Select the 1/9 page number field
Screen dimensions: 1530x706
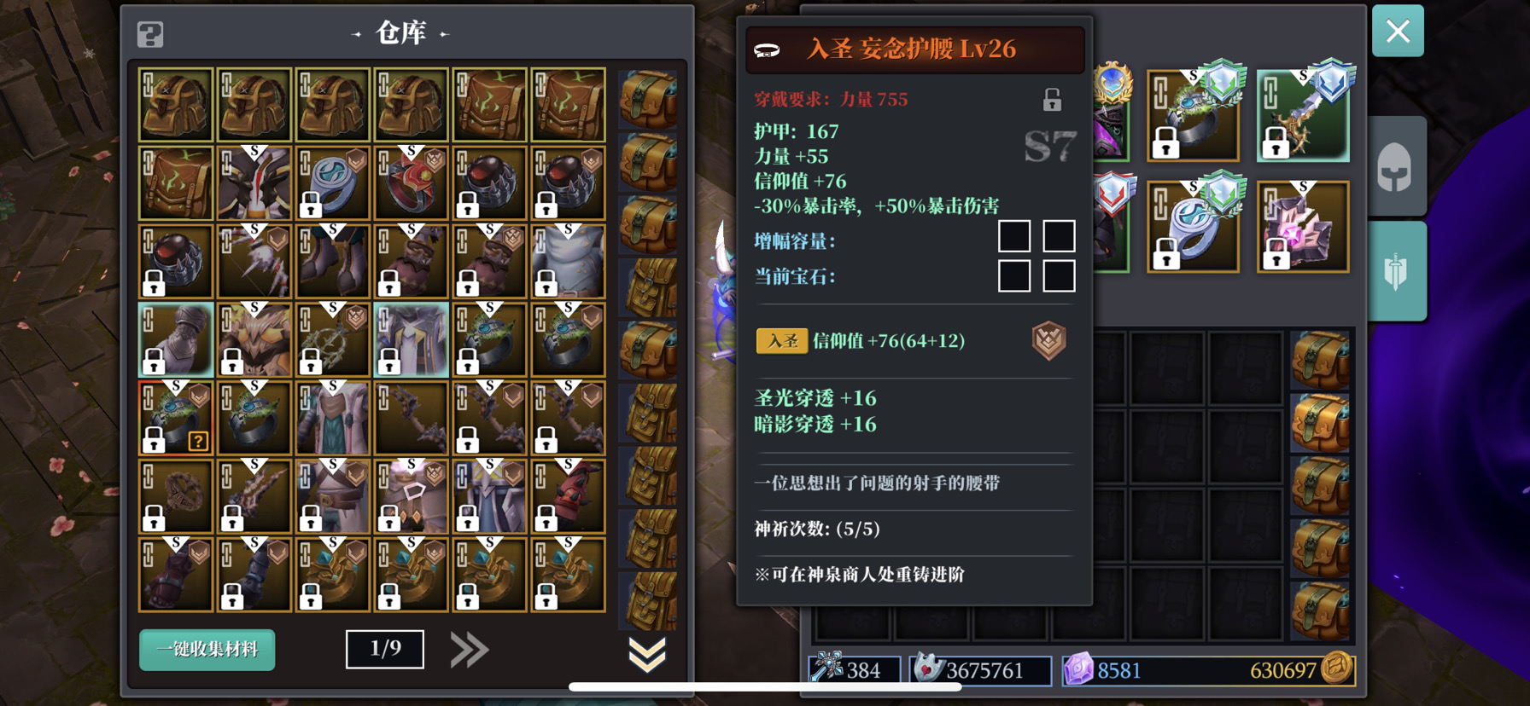385,649
